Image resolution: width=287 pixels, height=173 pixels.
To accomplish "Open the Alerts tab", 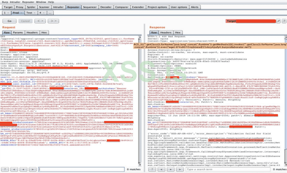I will click(x=195, y=7).
